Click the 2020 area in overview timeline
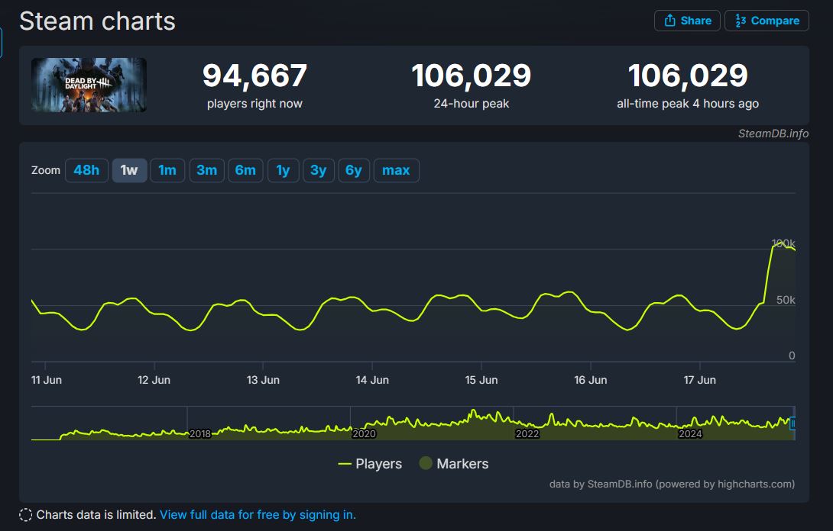833x531 pixels. click(x=364, y=433)
